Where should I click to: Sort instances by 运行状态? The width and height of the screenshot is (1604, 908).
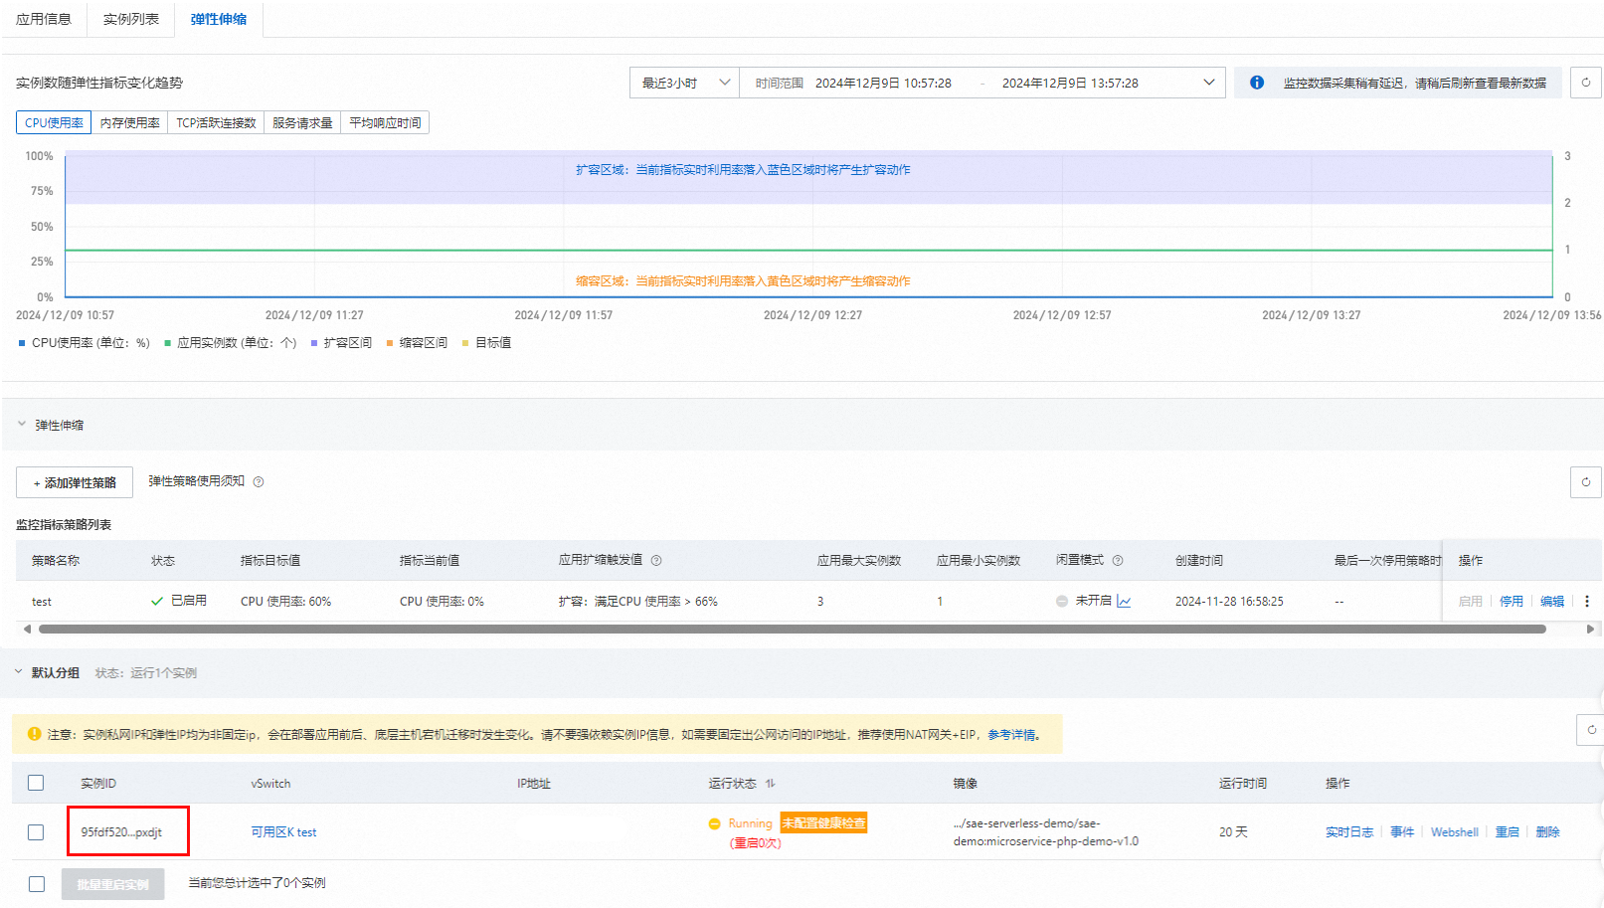(x=771, y=784)
